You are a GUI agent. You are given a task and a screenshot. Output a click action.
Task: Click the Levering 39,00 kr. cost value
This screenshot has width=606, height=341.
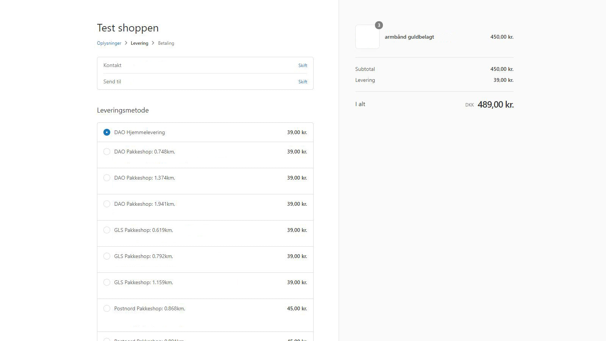point(503,80)
